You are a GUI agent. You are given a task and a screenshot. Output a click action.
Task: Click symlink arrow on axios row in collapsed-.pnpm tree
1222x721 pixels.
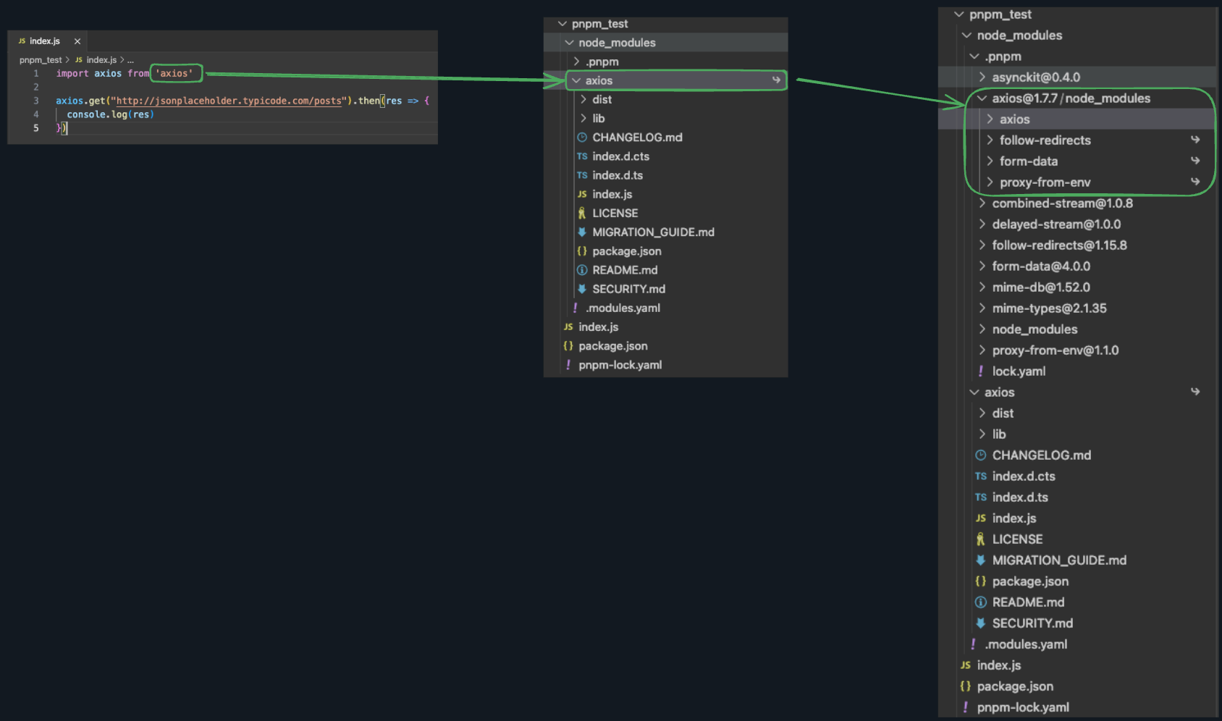(x=776, y=80)
